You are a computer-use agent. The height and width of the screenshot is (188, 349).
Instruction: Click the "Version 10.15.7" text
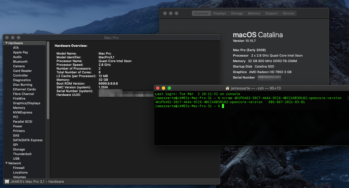pyautogui.click(x=244, y=41)
